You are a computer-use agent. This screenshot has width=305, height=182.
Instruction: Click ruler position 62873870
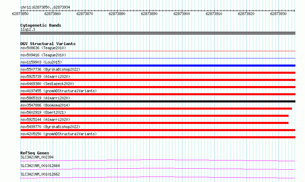coord(85,14)
